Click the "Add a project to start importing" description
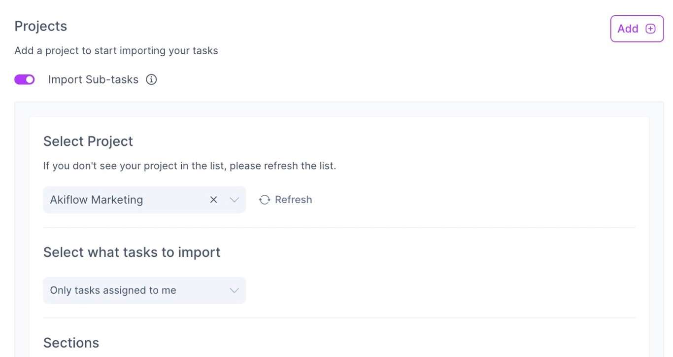Viewport: 673px width, 357px height. (116, 51)
